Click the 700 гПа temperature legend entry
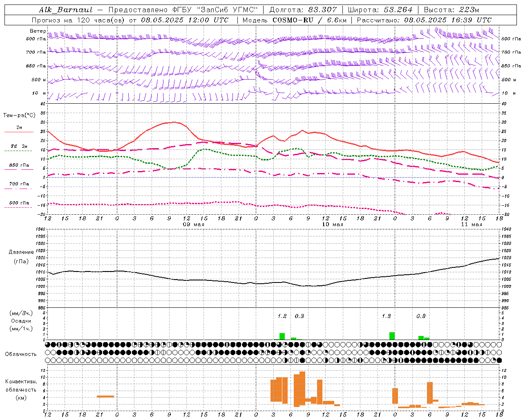 pyautogui.click(x=19, y=184)
